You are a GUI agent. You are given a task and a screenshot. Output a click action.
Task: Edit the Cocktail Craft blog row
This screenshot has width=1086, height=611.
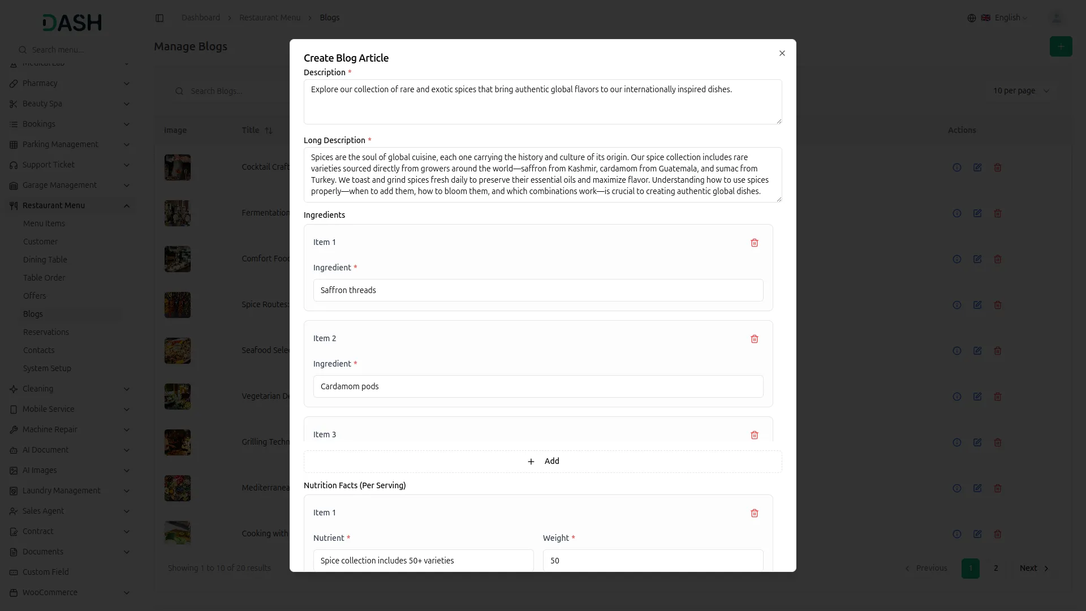977,167
